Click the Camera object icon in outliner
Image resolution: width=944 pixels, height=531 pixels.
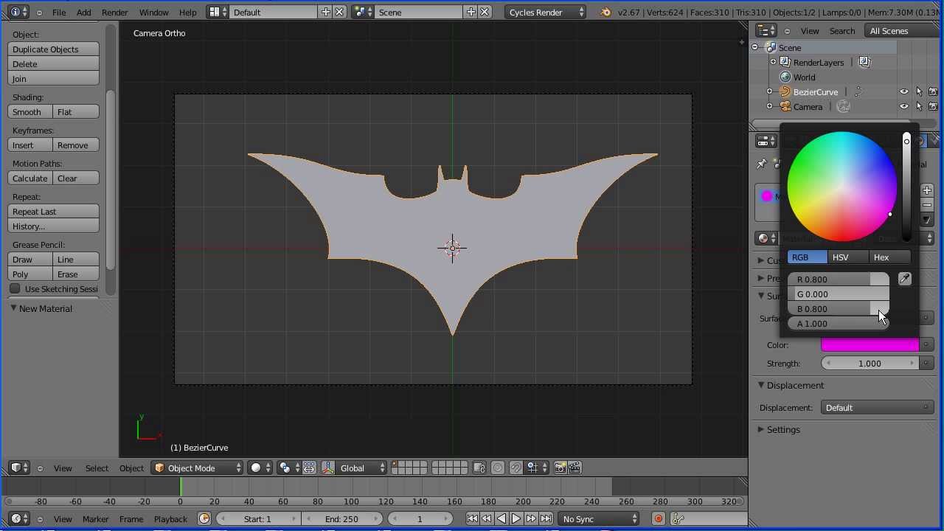pyautogui.click(x=785, y=107)
